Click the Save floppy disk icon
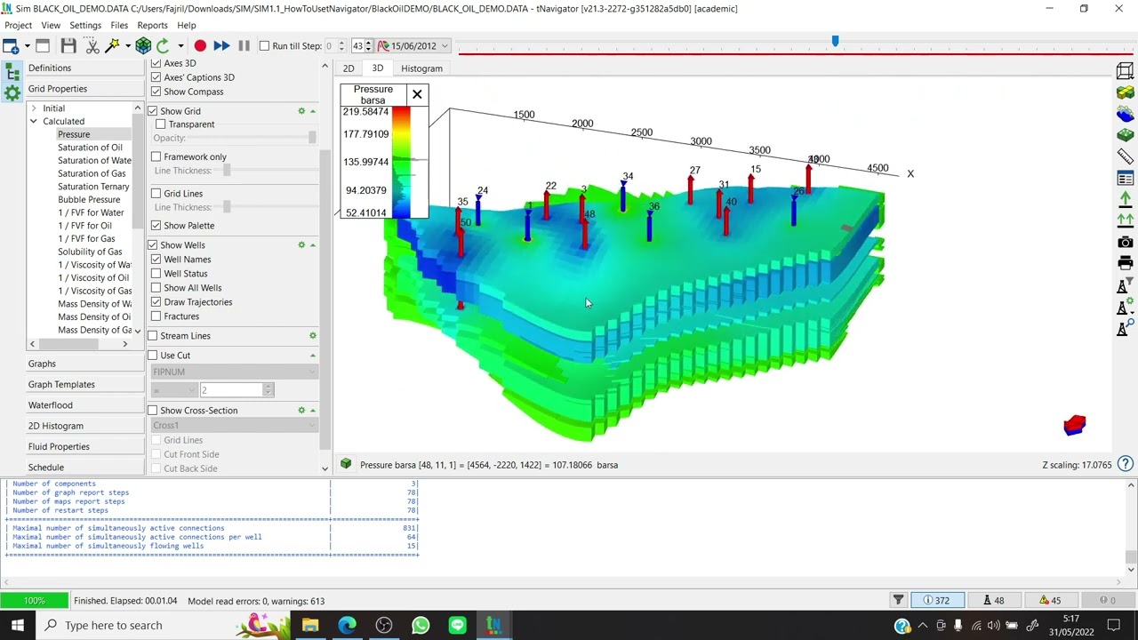 68,46
